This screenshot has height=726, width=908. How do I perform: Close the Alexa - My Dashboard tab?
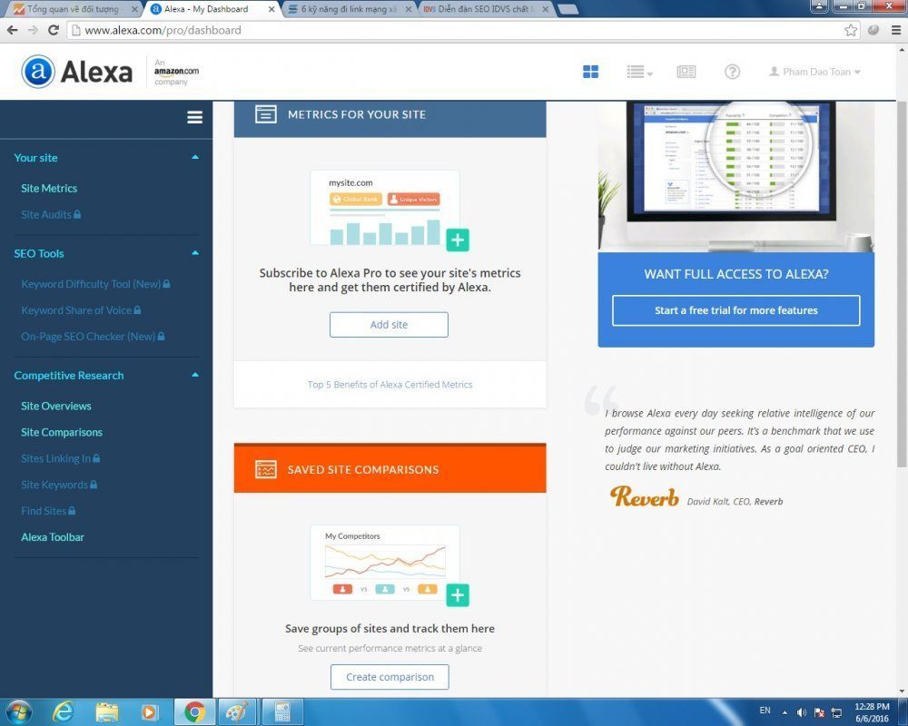click(x=271, y=9)
